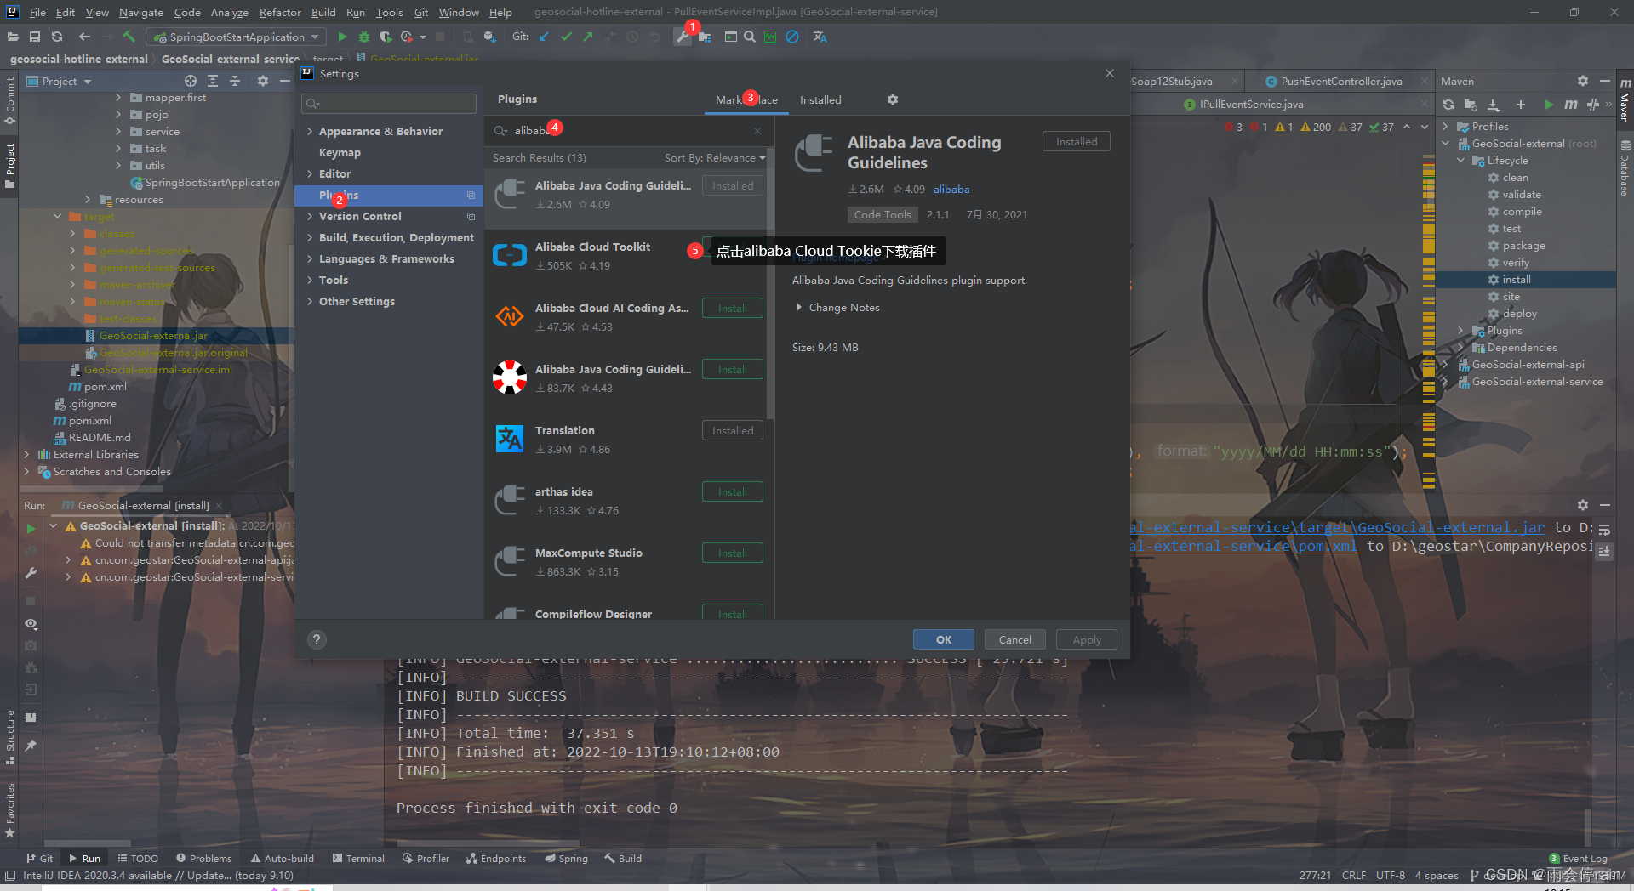1634x891 pixels.
Task: Toggle the Project tool window side tab
Action: pos(9,166)
